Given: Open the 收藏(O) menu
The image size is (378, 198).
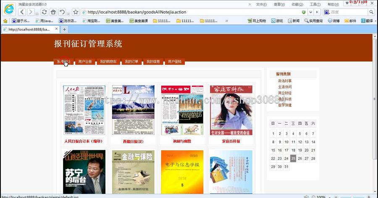Looking at the screenshot, I should tap(297, 4).
